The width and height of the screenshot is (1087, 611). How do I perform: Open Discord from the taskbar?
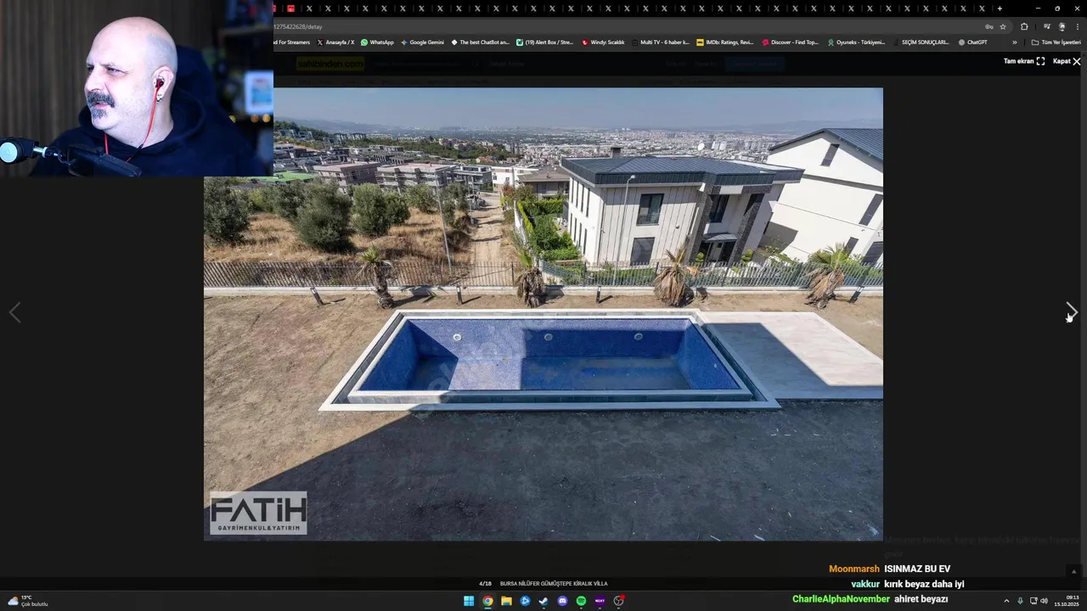tap(562, 601)
